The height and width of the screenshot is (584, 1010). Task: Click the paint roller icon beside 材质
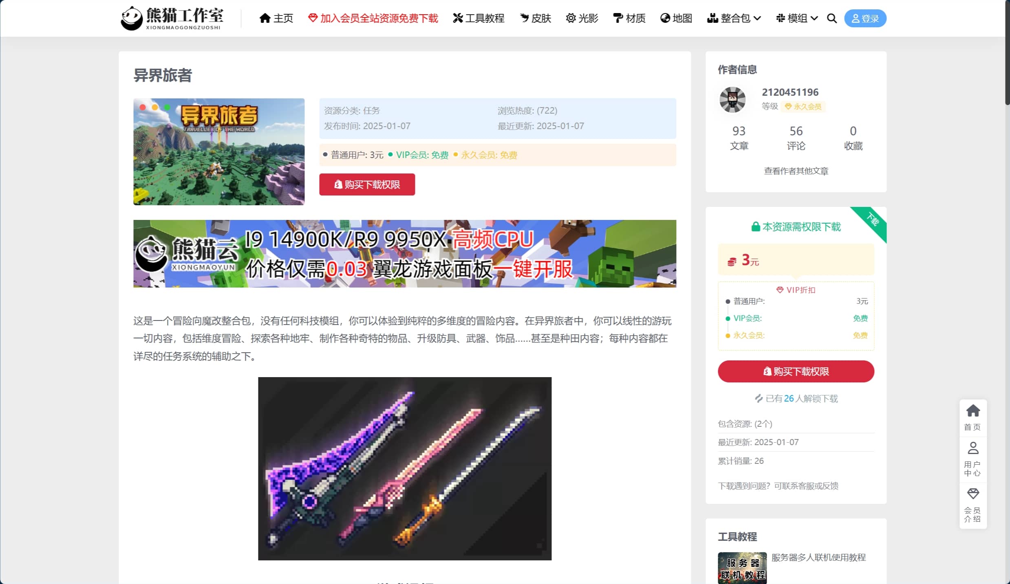coord(618,18)
